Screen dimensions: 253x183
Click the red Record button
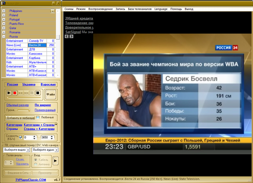tap(15, 93)
